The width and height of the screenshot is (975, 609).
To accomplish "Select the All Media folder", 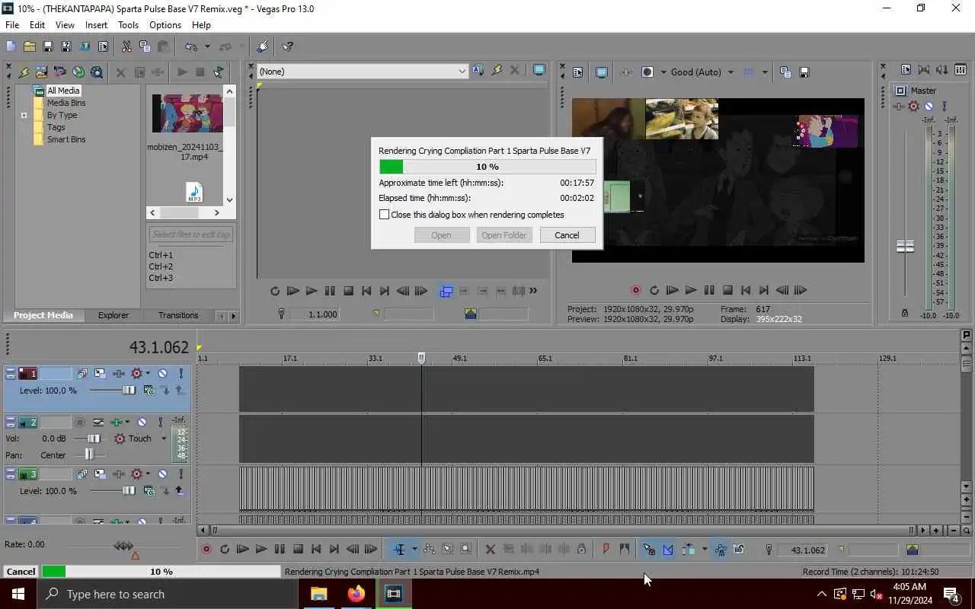I will tap(63, 91).
